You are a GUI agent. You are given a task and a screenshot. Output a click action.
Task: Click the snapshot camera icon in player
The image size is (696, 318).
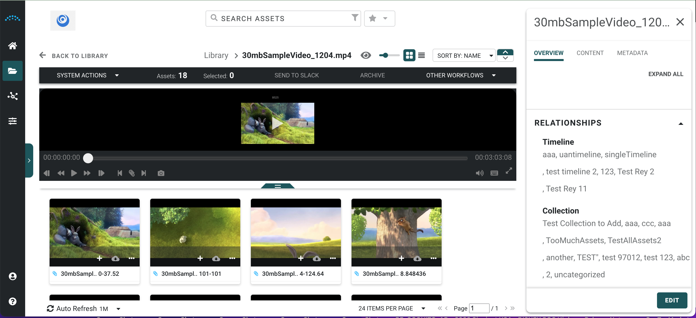click(x=161, y=173)
